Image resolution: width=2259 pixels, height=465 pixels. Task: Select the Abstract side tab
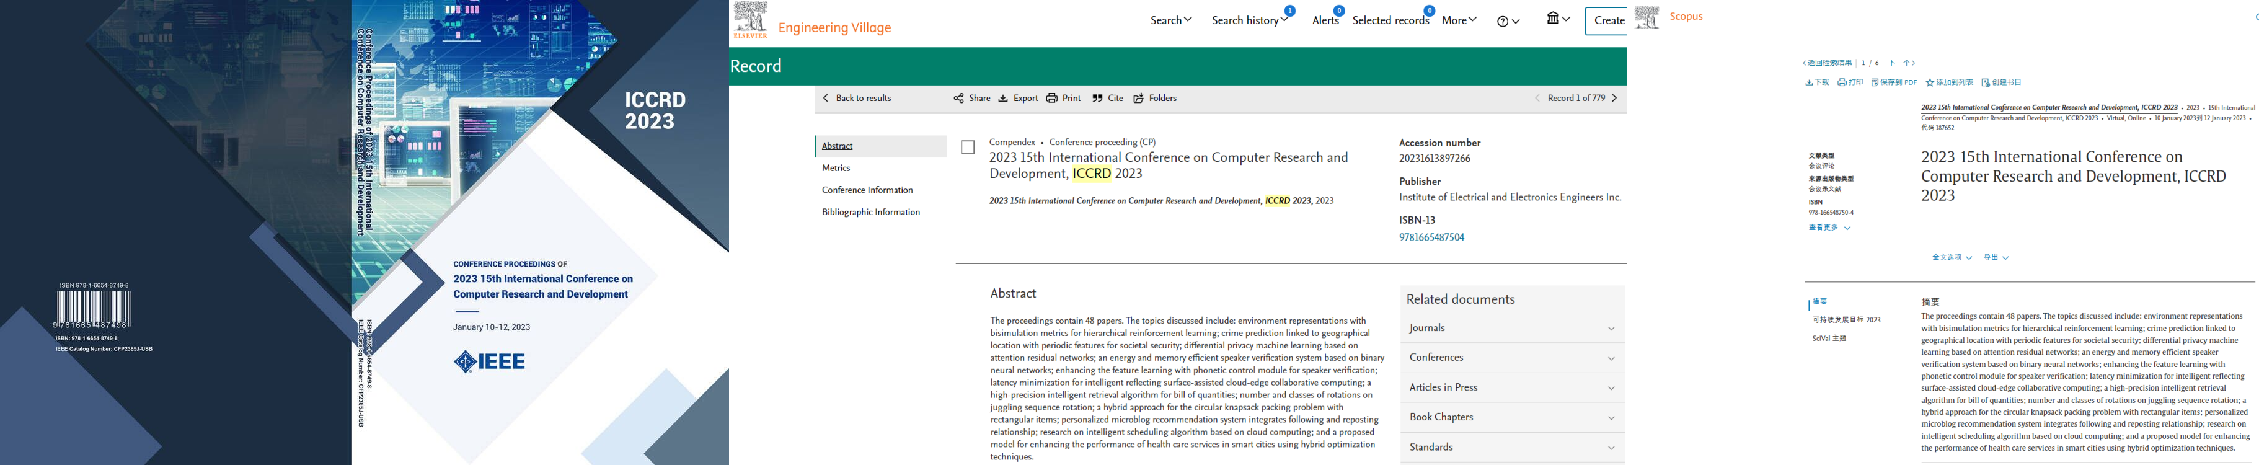point(882,146)
